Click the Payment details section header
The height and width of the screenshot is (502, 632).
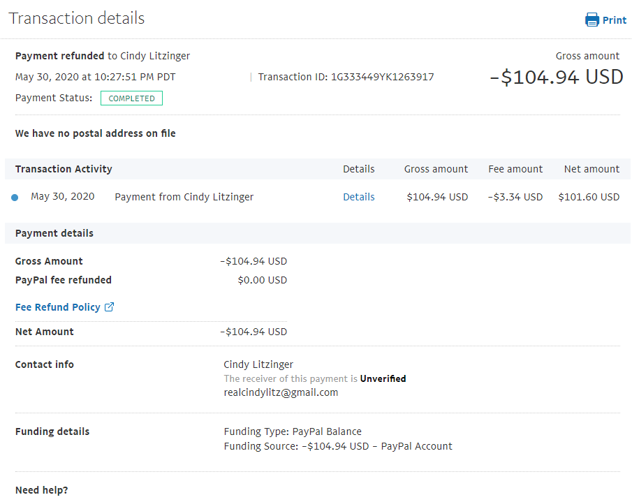(54, 233)
